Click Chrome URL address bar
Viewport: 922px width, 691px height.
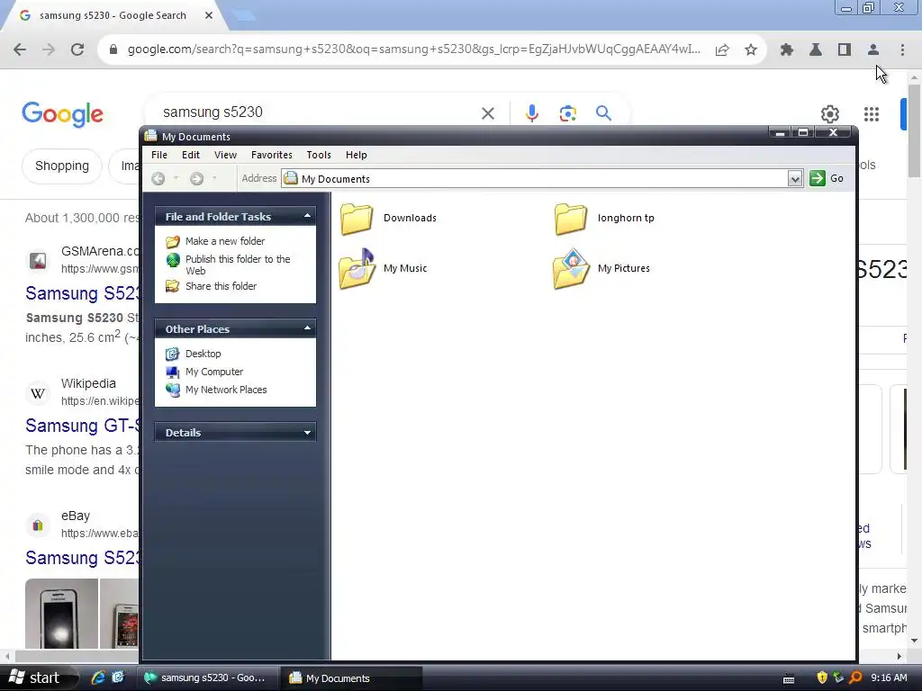tap(414, 50)
